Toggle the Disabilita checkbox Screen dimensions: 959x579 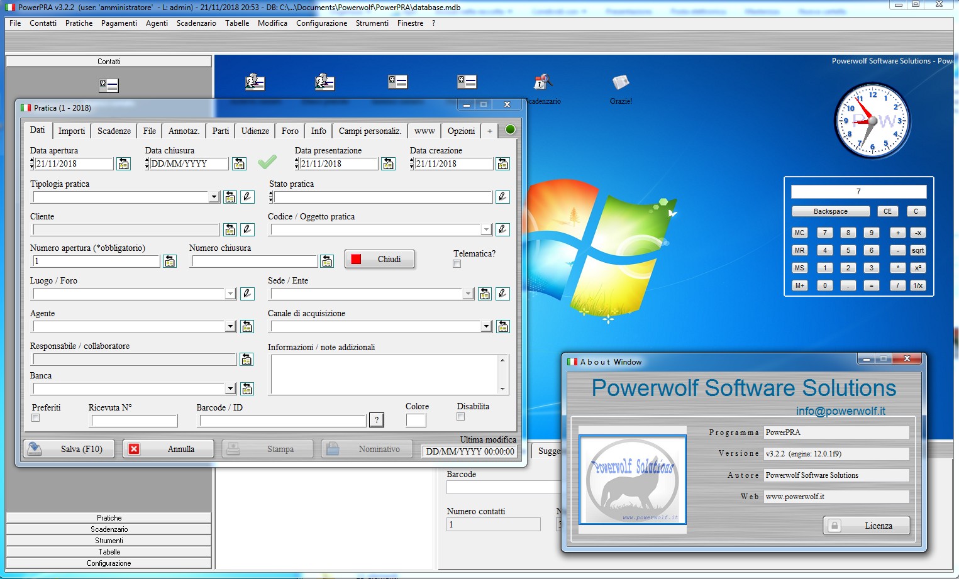pyautogui.click(x=460, y=417)
